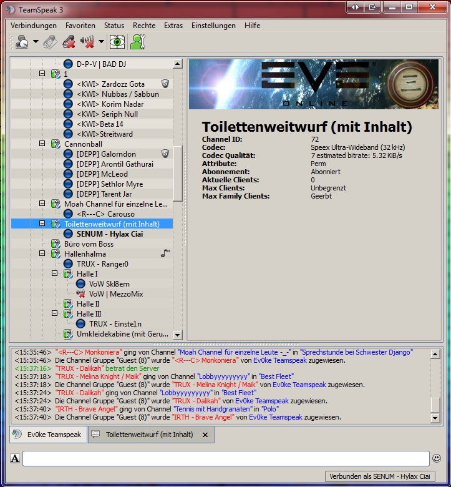Select user [DEPP] McLeod

tap(102, 174)
